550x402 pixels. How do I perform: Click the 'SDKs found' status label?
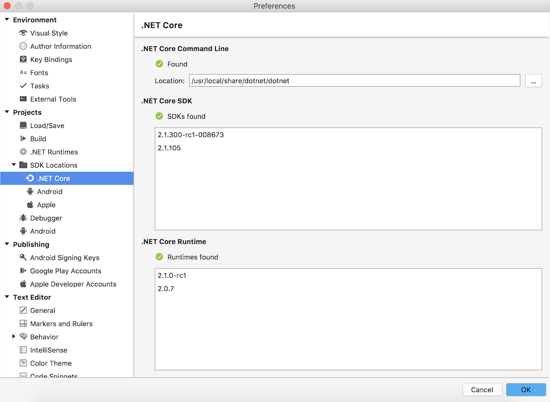point(186,117)
